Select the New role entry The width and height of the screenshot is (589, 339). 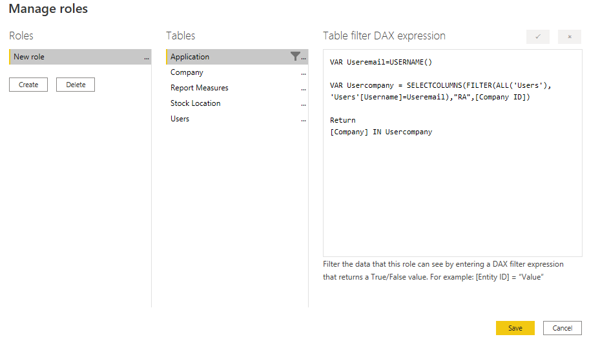pyautogui.click(x=80, y=57)
